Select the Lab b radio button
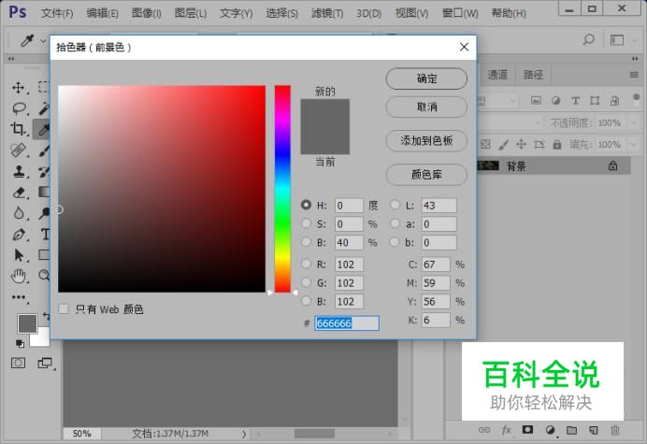The height and width of the screenshot is (444, 647). pyautogui.click(x=395, y=242)
